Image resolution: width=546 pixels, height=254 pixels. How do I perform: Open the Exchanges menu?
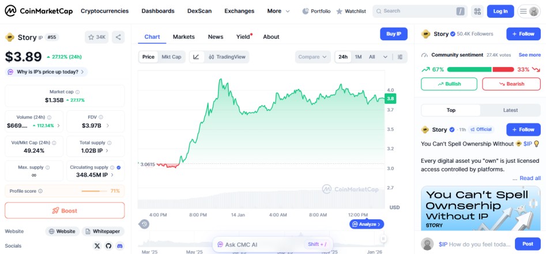pyautogui.click(x=239, y=11)
